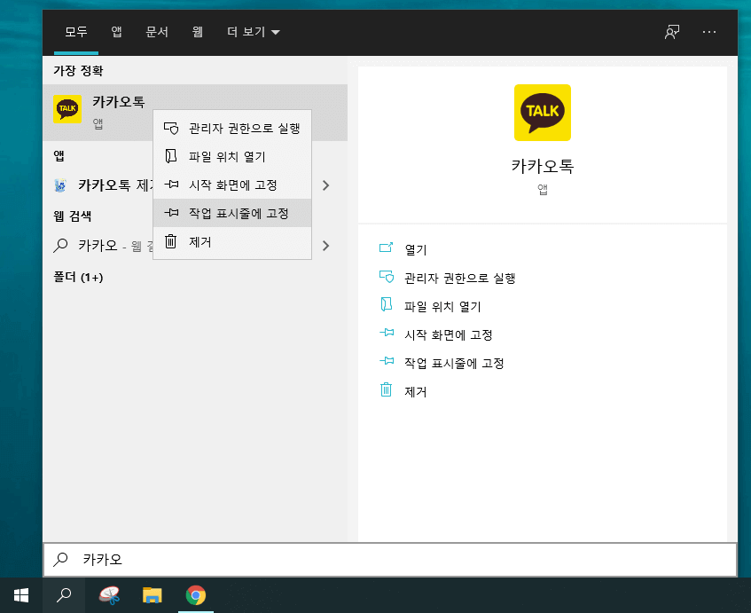The image size is (751, 613).
Task: Switch to the 문서 tab
Action: (157, 32)
